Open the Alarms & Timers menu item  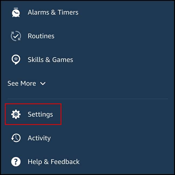(x=87, y=12)
